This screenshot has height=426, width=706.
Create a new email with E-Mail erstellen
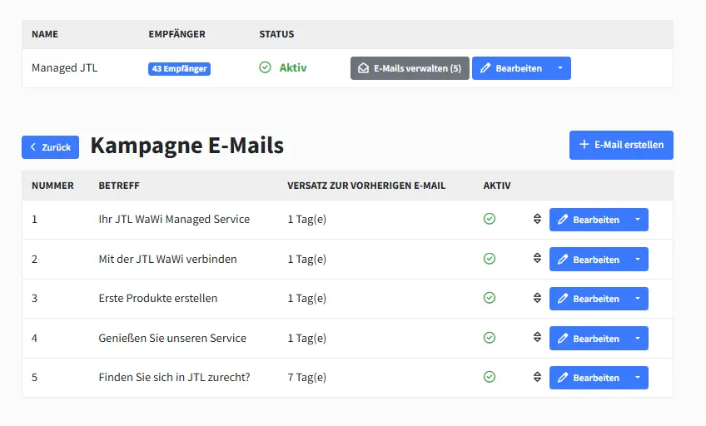(621, 145)
